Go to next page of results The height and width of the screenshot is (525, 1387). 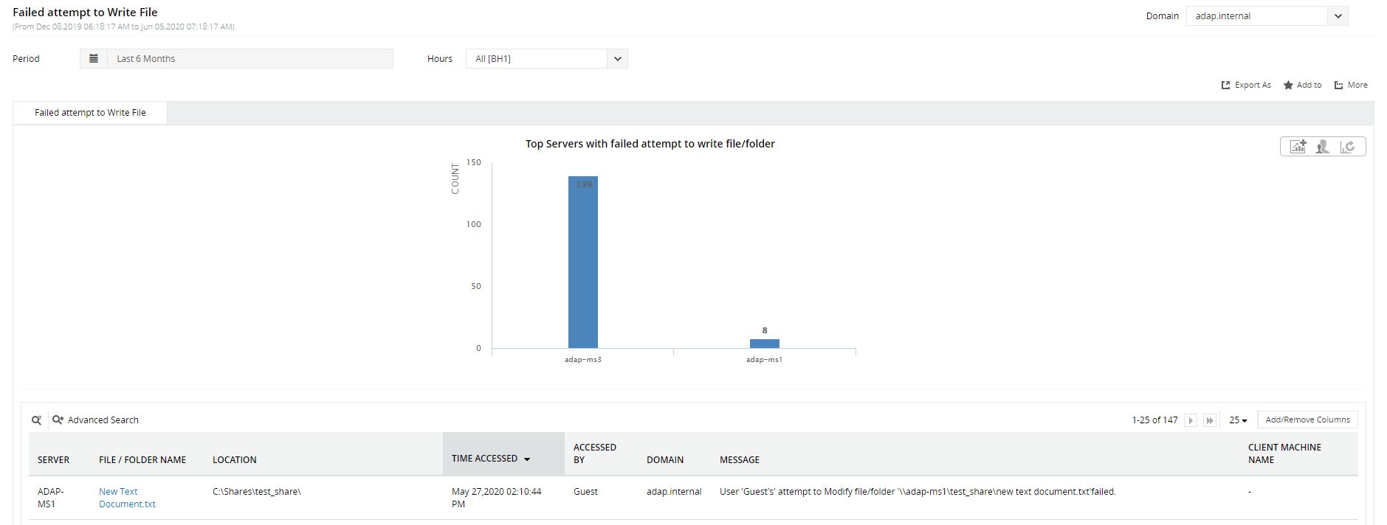[1191, 420]
